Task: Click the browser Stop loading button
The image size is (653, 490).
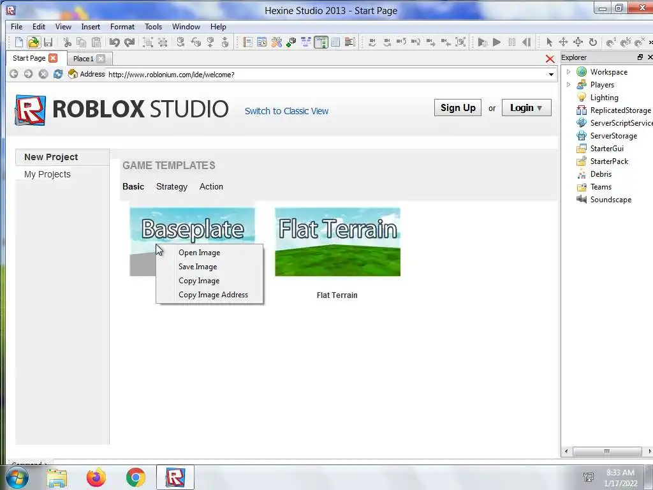Action: (x=43, y=74)
